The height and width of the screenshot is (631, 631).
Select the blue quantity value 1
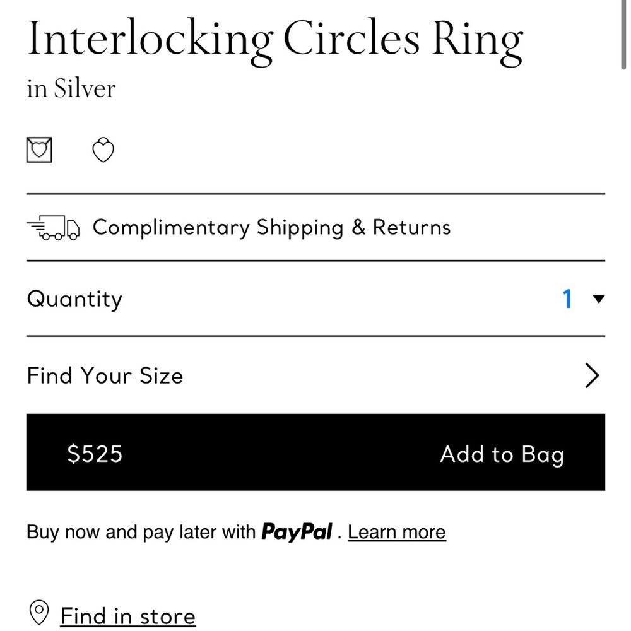click(x=567, y=298)
